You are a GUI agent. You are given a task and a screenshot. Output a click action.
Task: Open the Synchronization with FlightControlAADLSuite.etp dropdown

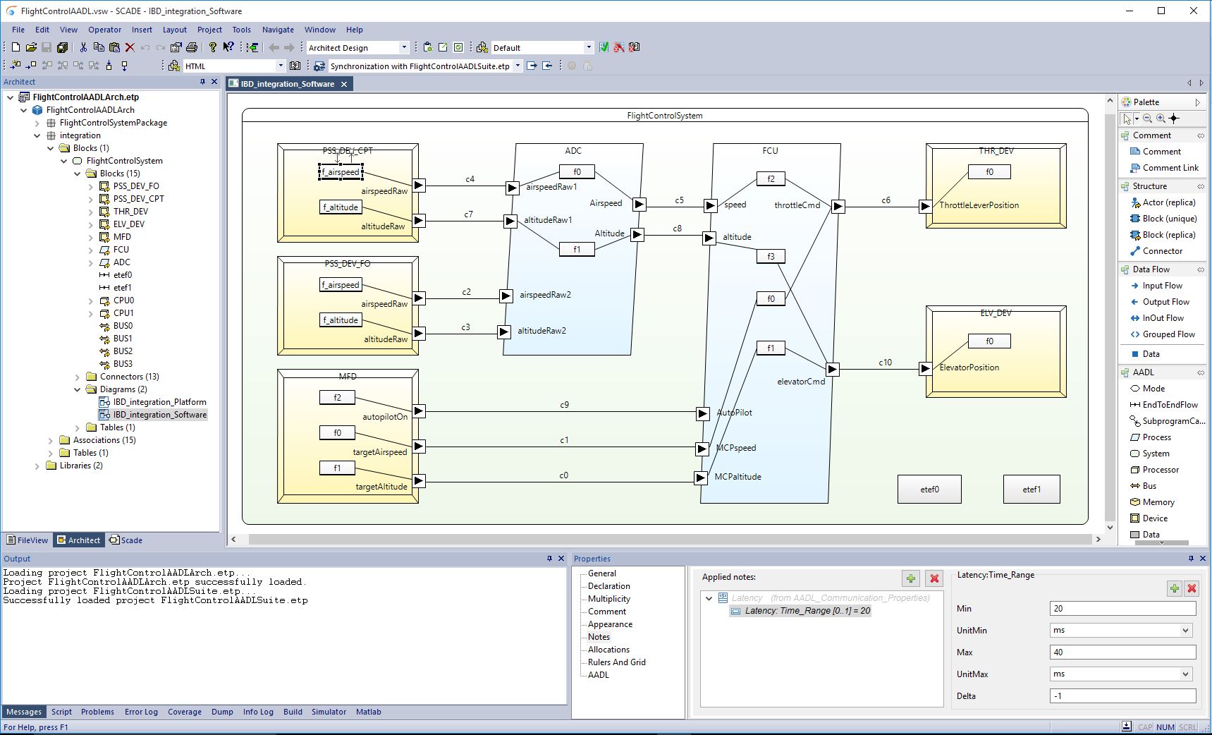pyautogui.click(x=518, y=66)
